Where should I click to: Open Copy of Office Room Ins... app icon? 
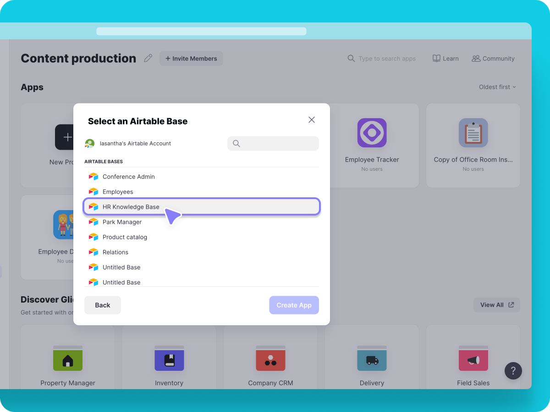(473, 133)
